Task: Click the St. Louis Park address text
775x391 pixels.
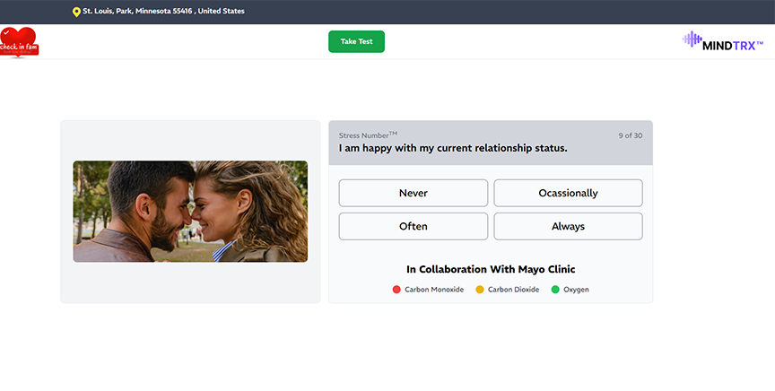Action: click(163, 12)
